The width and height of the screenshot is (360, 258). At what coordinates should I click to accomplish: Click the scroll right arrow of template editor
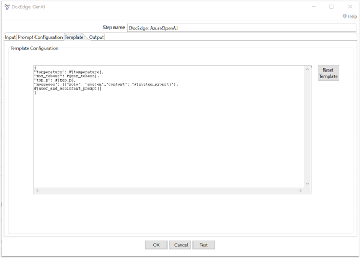click(x=300, y=190)
